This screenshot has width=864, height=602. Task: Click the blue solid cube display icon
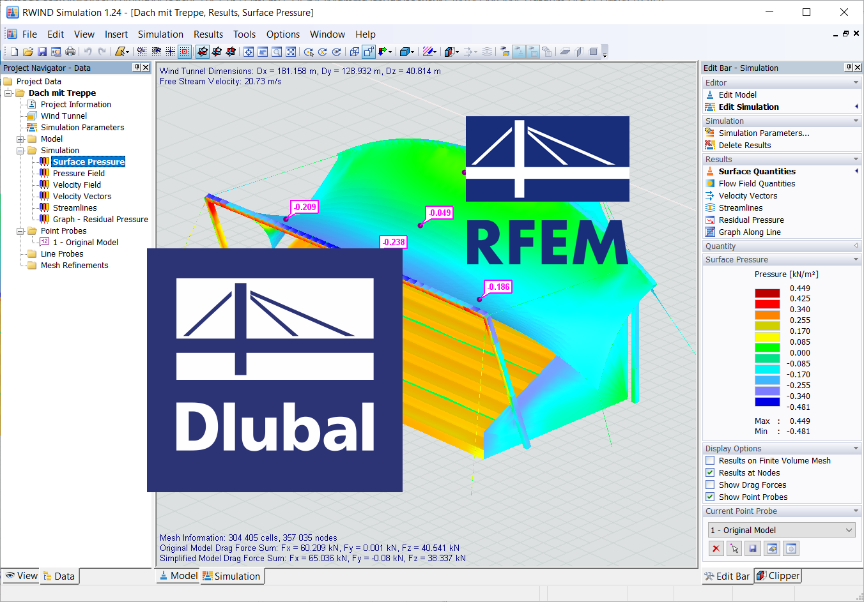pyautogui.click(x=404, y=52)
